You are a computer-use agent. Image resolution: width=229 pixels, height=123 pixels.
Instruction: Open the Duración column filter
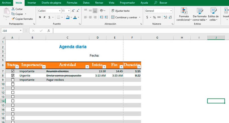pyautogui.click(x=139, y=67)
